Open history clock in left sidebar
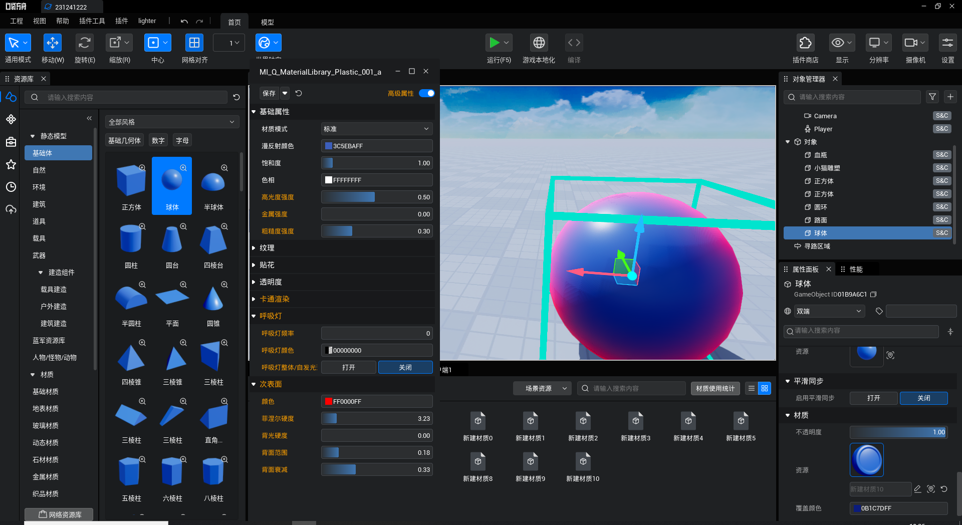Viewport: 962px width, 525px height. (x=11, y=187)
